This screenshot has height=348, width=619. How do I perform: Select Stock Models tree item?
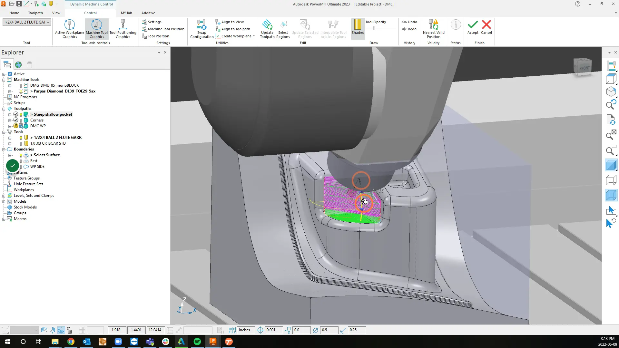(x=25, y=207)
